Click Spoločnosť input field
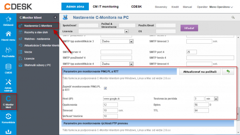Viewport: 240px width, 135px height. [88, 25]
